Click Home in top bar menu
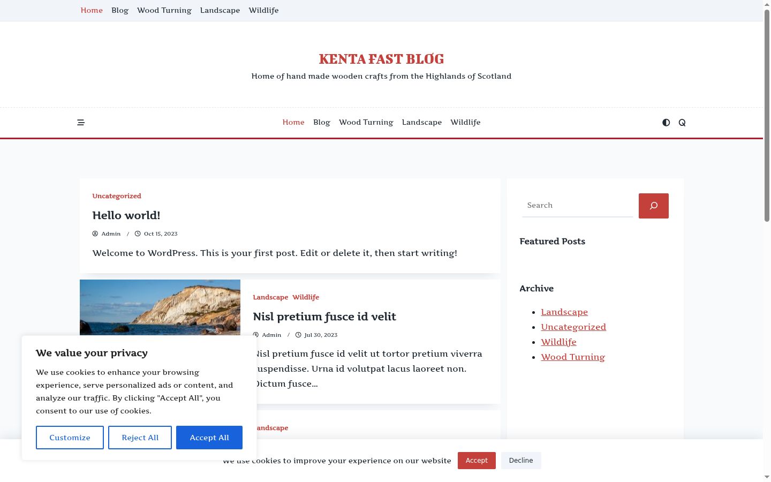Viewport: 771px width, 482px height. pos(92,10)
